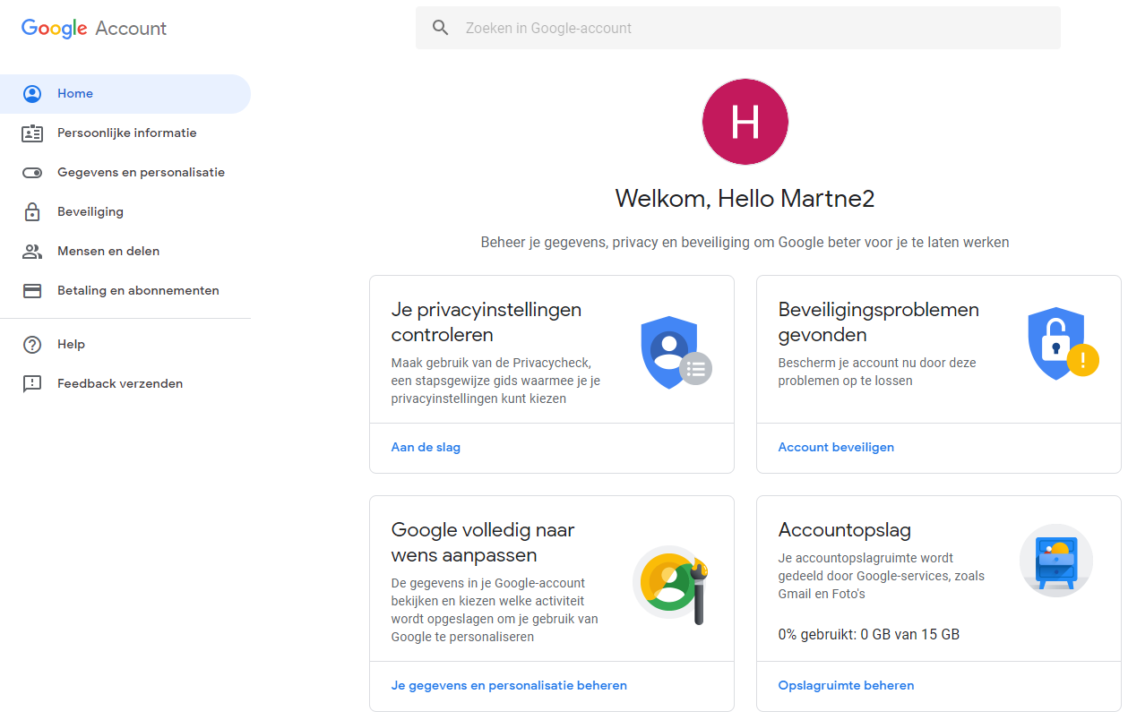The height and width of the screenshot is (720, 1128).
Task: Click the Gegevens en personalisatie toggle icon
Action: 32,173
